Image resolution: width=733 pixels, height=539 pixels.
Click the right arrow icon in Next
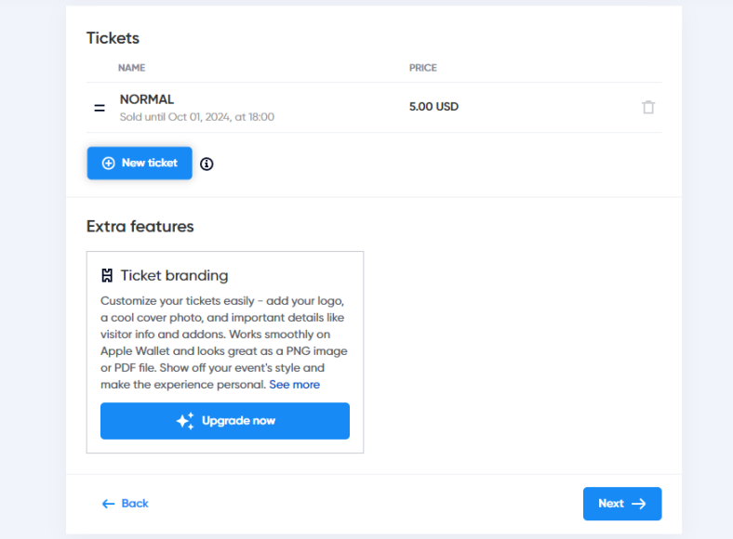pos(638,504)
